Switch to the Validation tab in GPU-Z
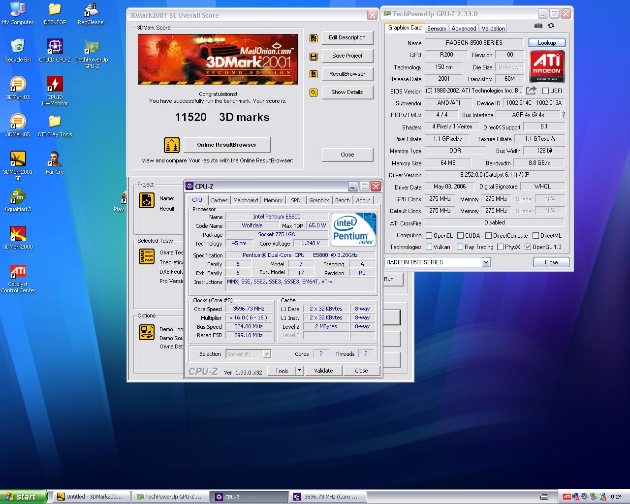Viewport: 630px width, 504px height. 493,29
